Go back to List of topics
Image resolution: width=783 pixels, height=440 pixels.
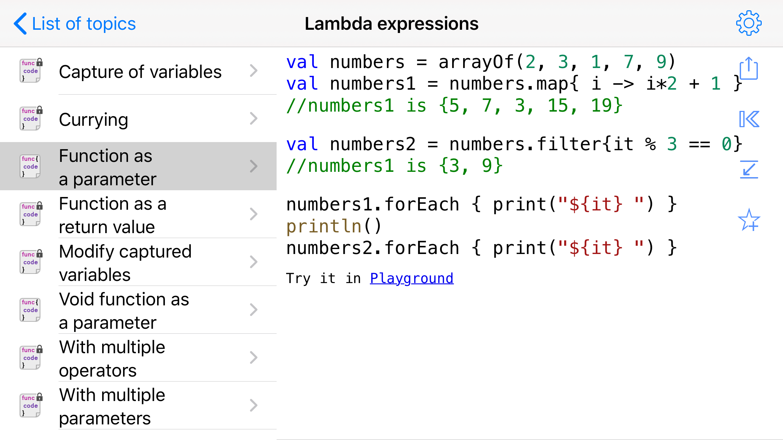(x=84, y=24)
